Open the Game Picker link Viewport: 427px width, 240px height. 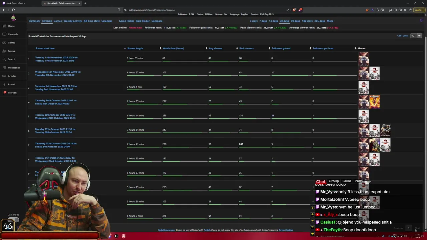(x=126, y=21)
